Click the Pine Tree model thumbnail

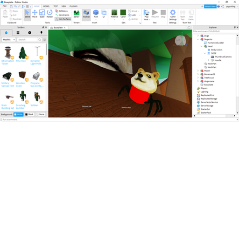(x=22, y=53)
